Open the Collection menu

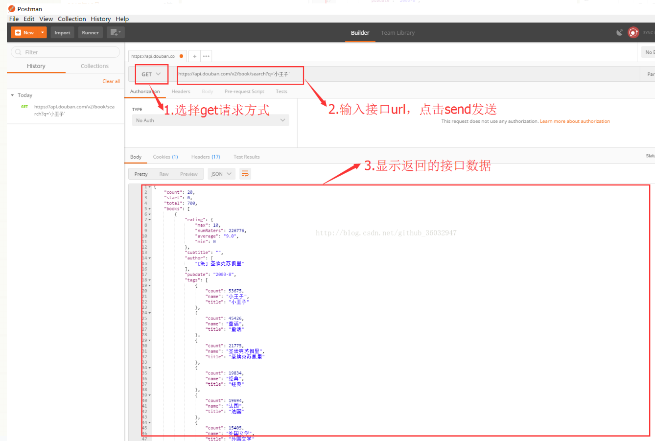coord(71,19)
